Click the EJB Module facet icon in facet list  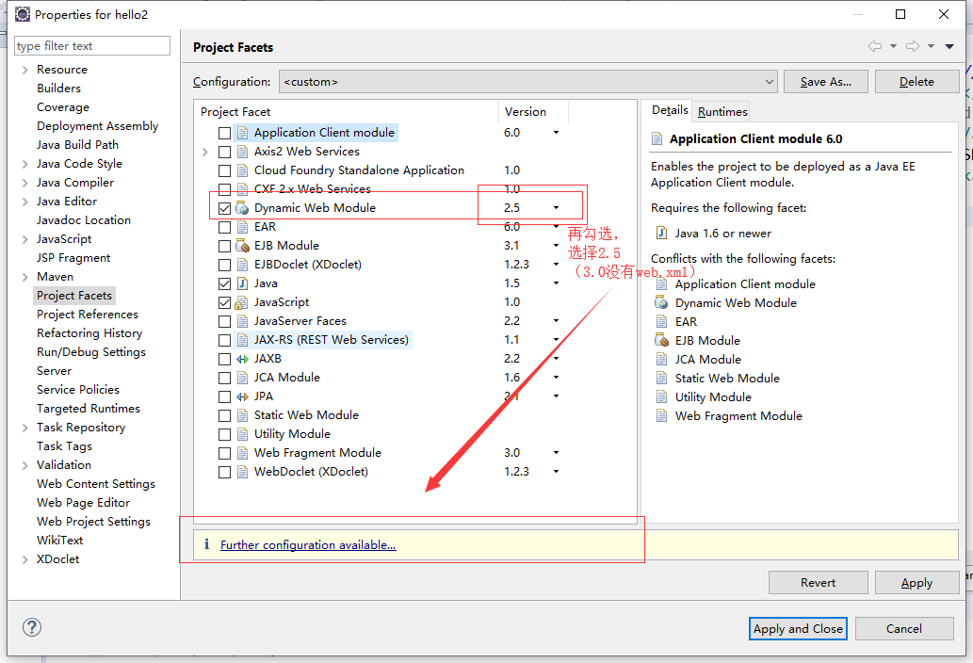click(242, 246)
